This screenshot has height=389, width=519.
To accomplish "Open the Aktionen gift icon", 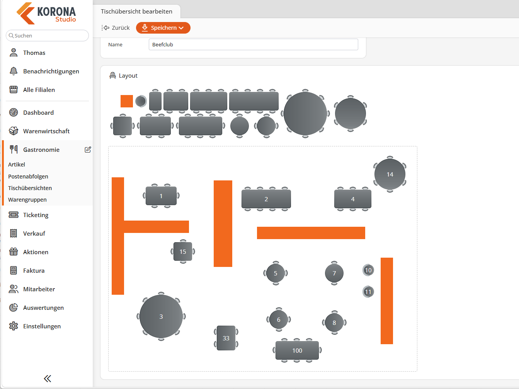I will click(14, 252).
